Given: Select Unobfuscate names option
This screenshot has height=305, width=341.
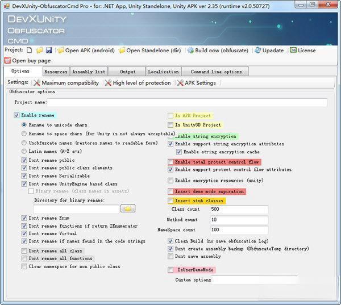Looking at the screenshot, I should (x=24, y=143).
